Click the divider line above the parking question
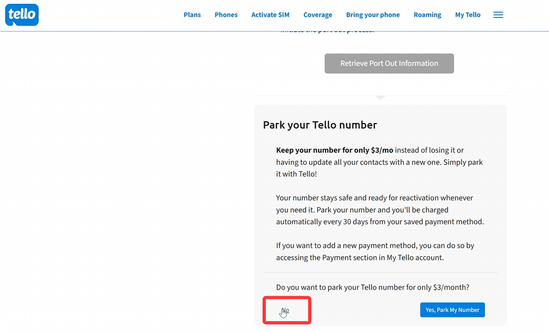 click(380, 272)
